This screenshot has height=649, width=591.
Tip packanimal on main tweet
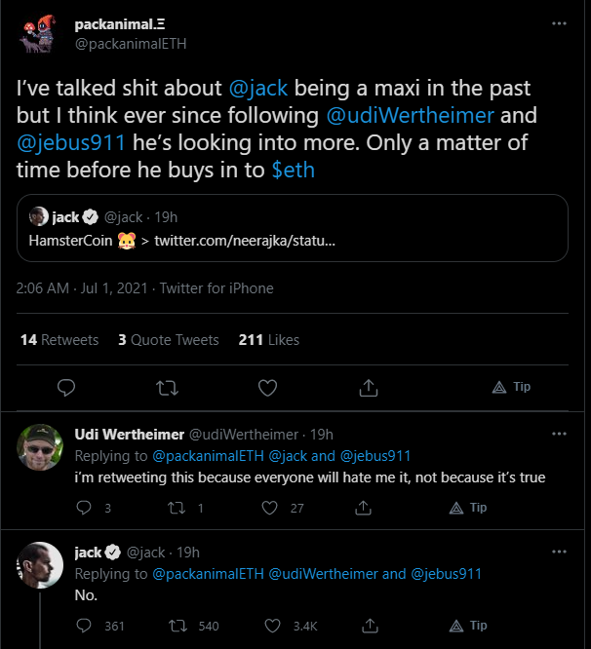click(511, 387)
